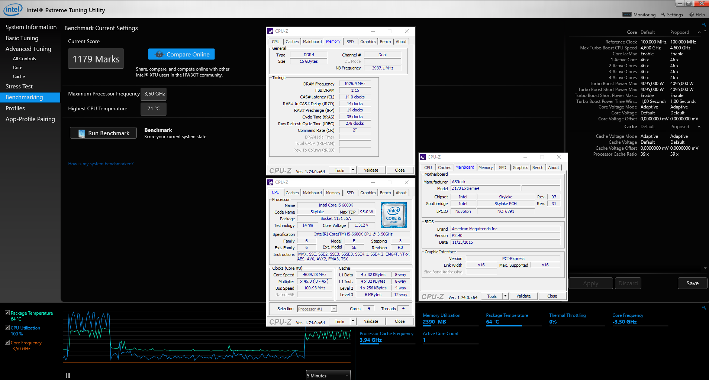Close the CPU-Z Mainboard window with X
Screen dimensions: 709x380
point(559,157)
